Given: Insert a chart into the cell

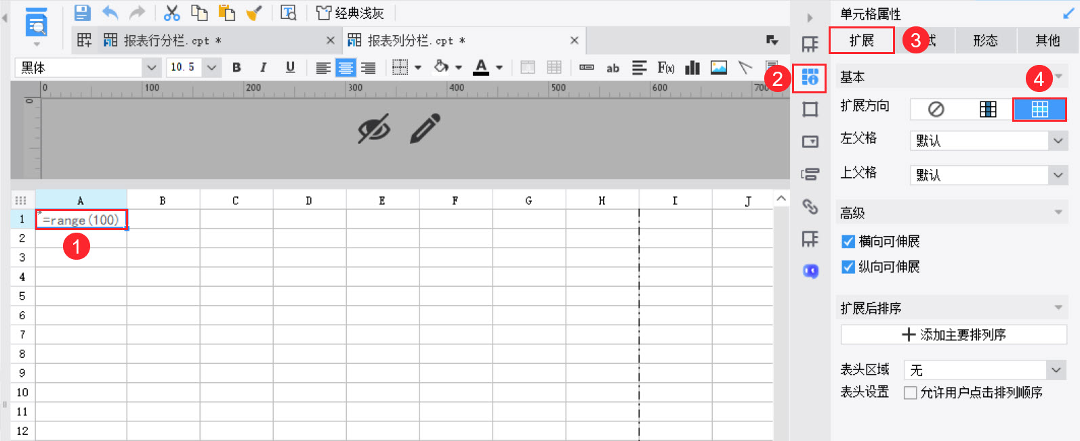Looking at the screenshot, I should pyautogui.click(x=692, y=68).
